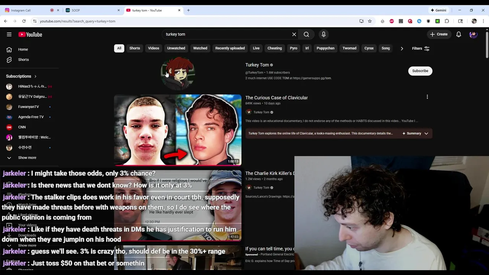Viewport: 489px width, 275px height.
Task: Open the Turkey Tom channel avatar
Action: click(178, 73)
